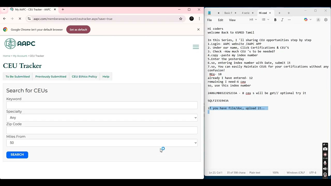
Task: Click the UTF-8 encoding indicator
Action: [x=313, y=173]
